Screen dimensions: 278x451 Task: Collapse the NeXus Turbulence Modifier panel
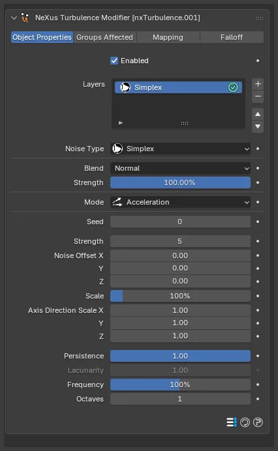[14, 18]
